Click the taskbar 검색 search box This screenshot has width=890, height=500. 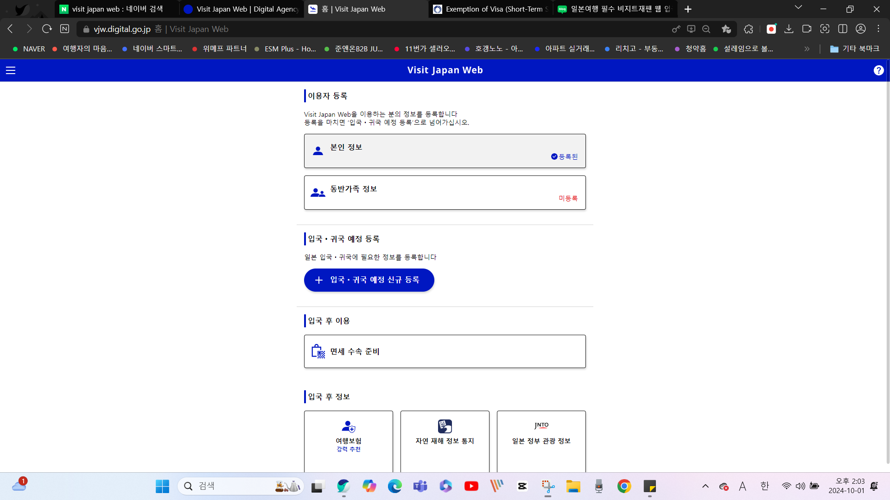point(241,486)
